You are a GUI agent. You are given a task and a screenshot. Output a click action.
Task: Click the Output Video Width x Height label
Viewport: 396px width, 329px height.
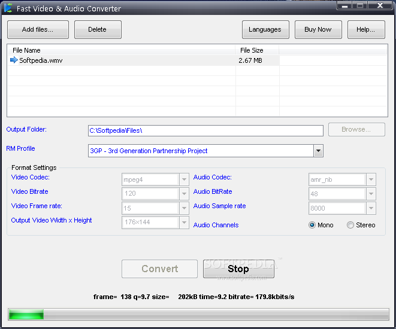(52, 220)
